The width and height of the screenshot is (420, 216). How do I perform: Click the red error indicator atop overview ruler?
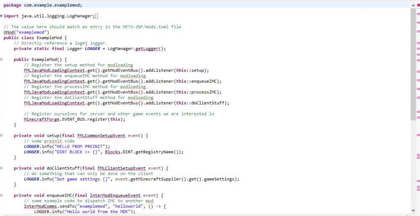click(418, 5)
